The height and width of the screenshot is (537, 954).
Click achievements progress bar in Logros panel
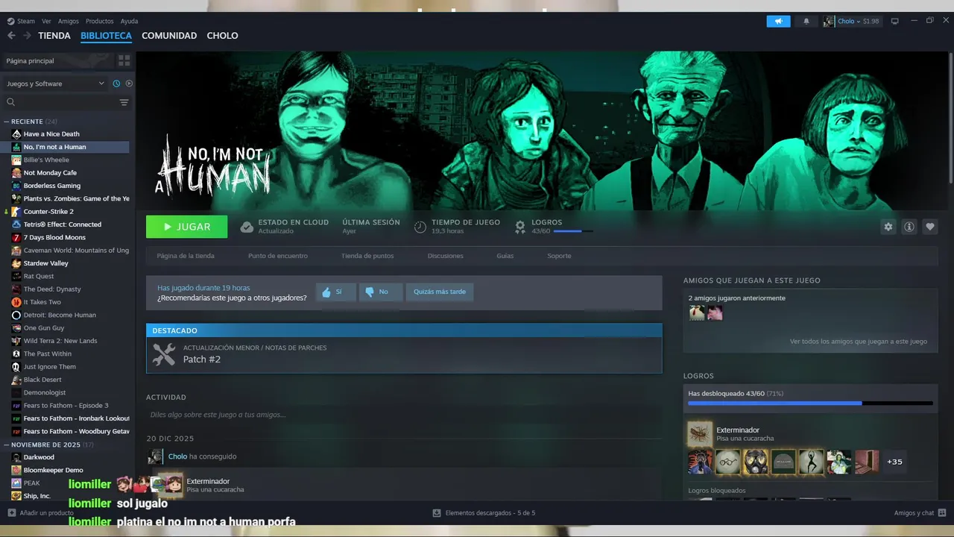pos(810,403)
